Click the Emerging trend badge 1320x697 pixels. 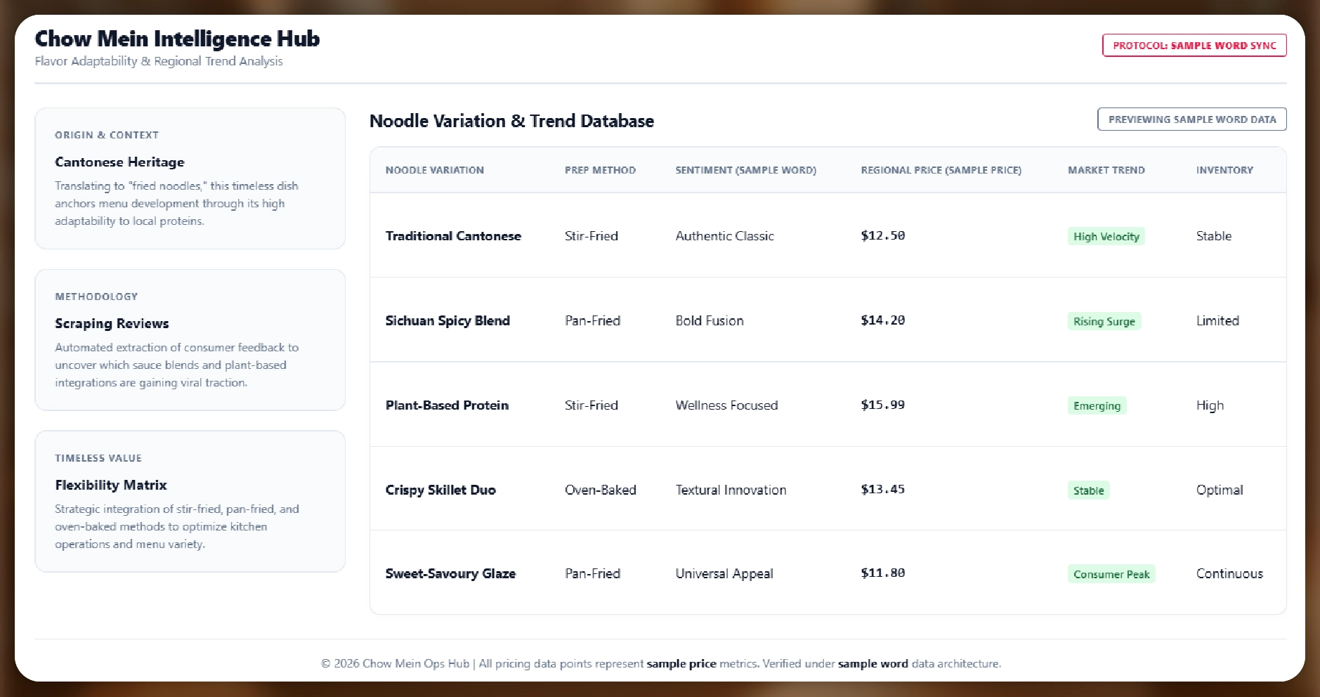[1097, 406]
